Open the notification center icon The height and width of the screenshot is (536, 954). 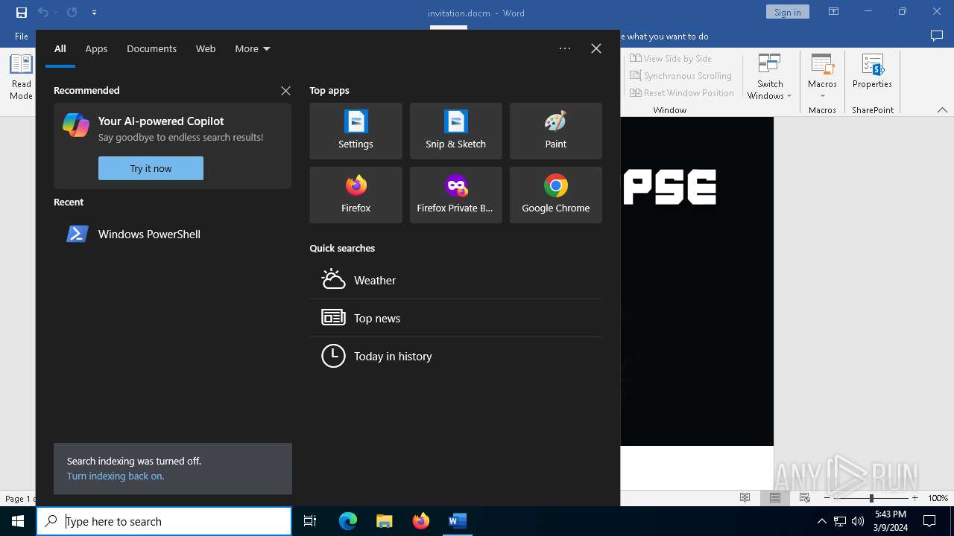(929, 521)
